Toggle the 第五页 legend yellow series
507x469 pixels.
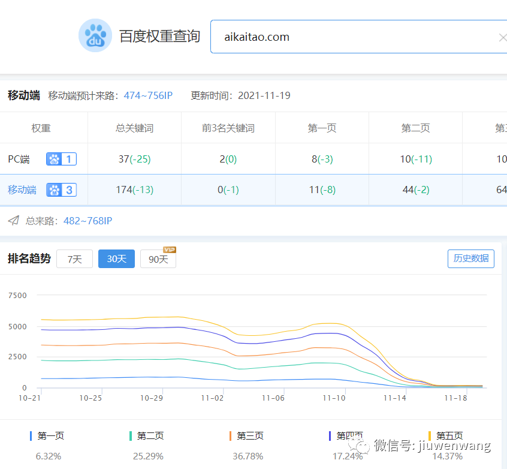click(445, 436)
